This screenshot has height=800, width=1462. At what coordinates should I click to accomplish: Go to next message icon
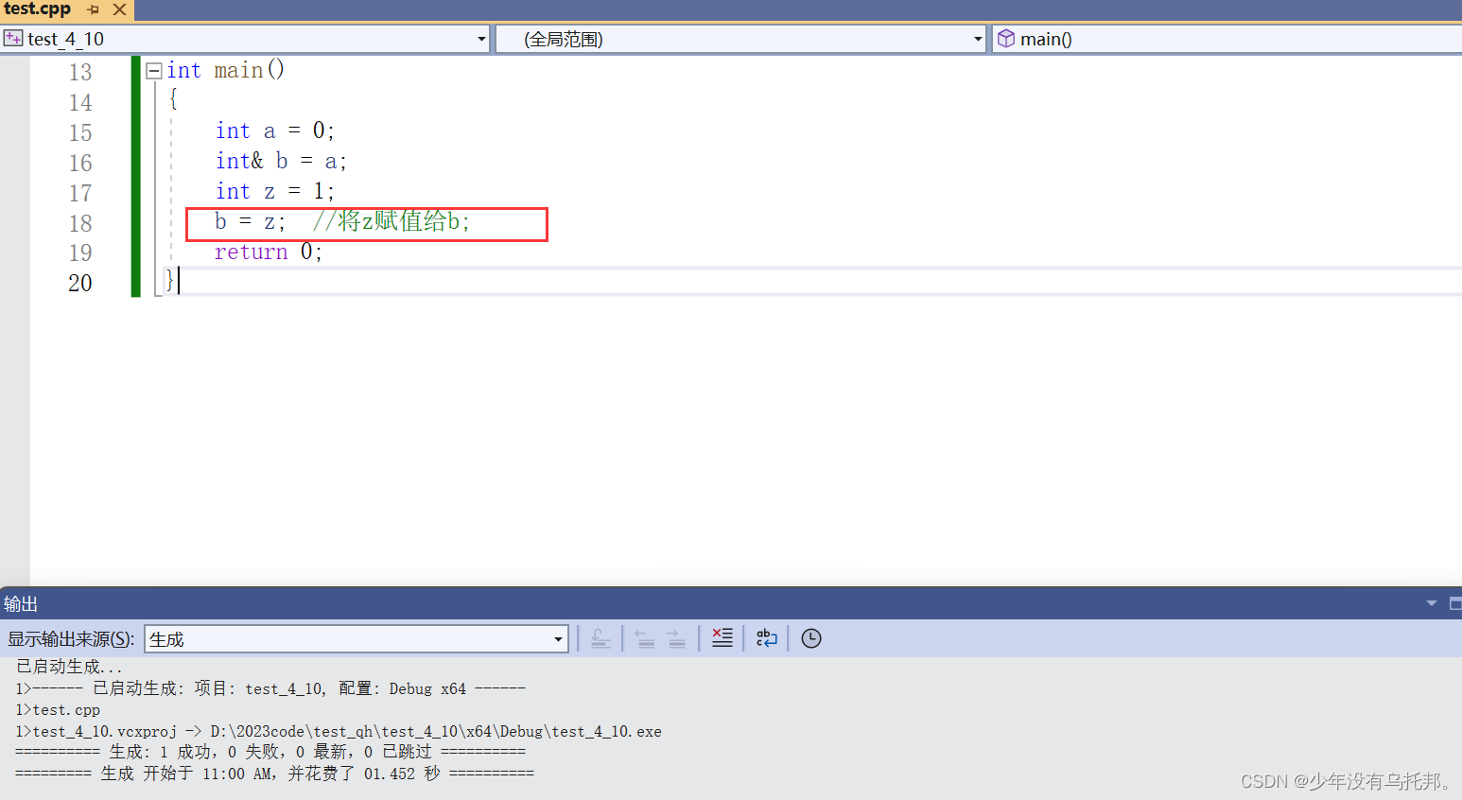pyautogui.click(x=676, y=638)
